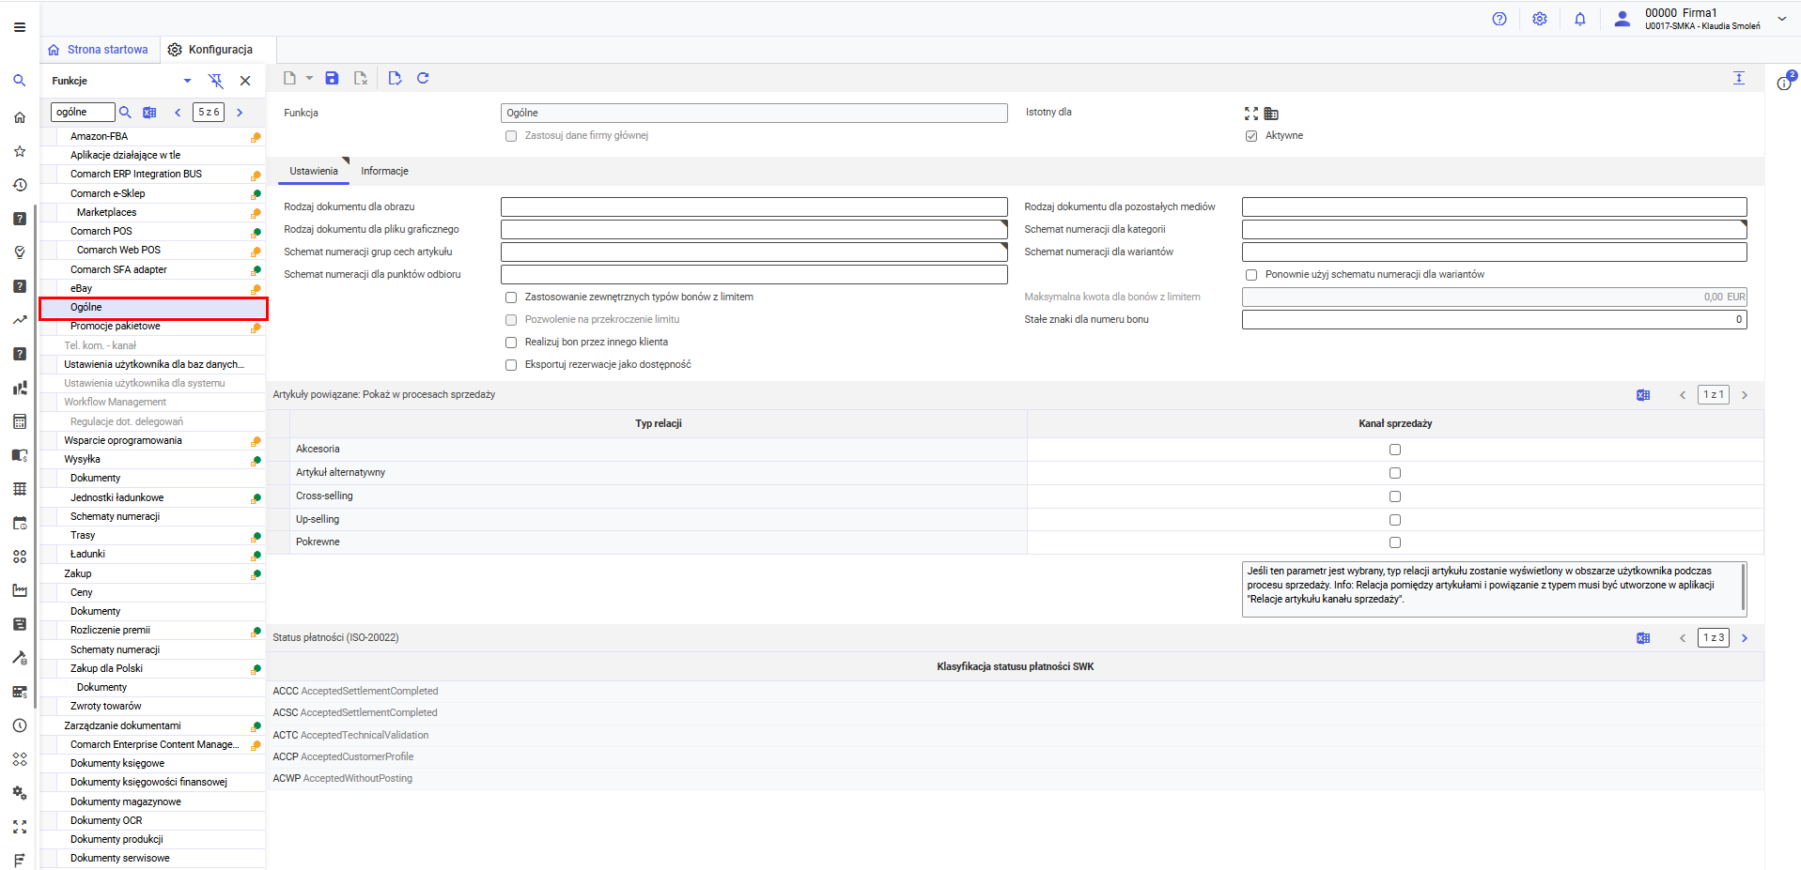
Task: Save the configuration with the floppy disk icon
Action: click(x=332, y=78)
